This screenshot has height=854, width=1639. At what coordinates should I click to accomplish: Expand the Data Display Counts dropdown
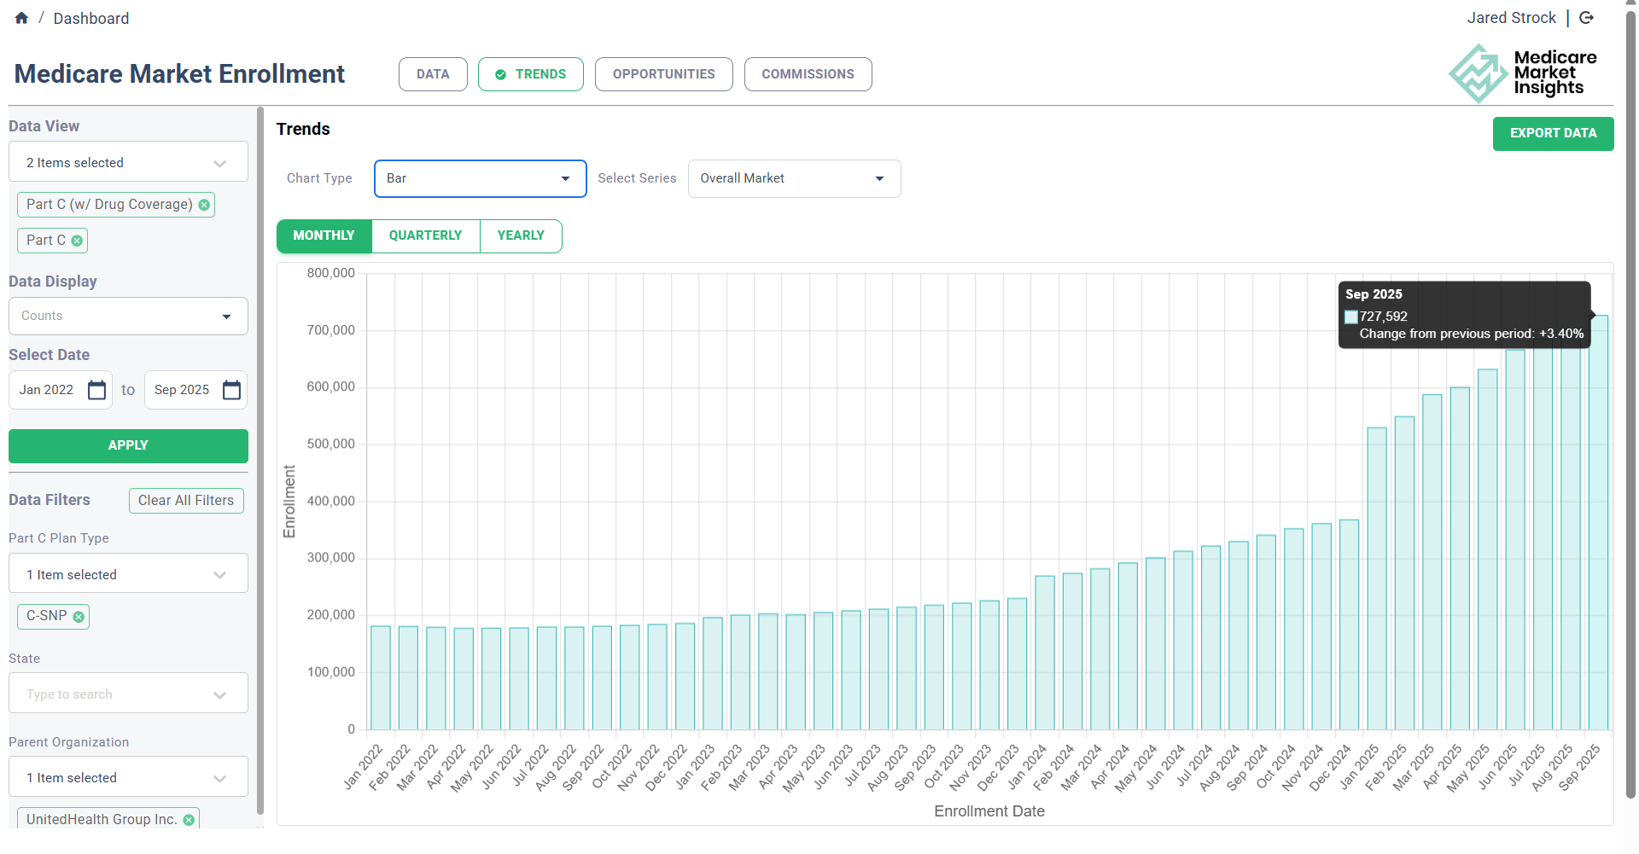(x=128, y=316)
